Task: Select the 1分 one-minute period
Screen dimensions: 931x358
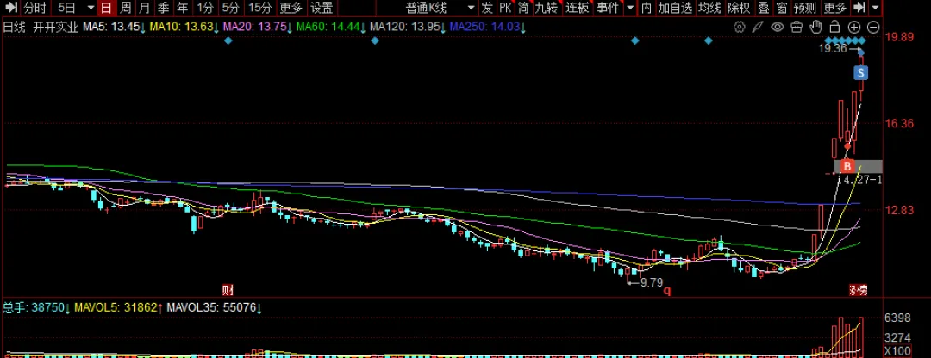Action: point(205,9)
